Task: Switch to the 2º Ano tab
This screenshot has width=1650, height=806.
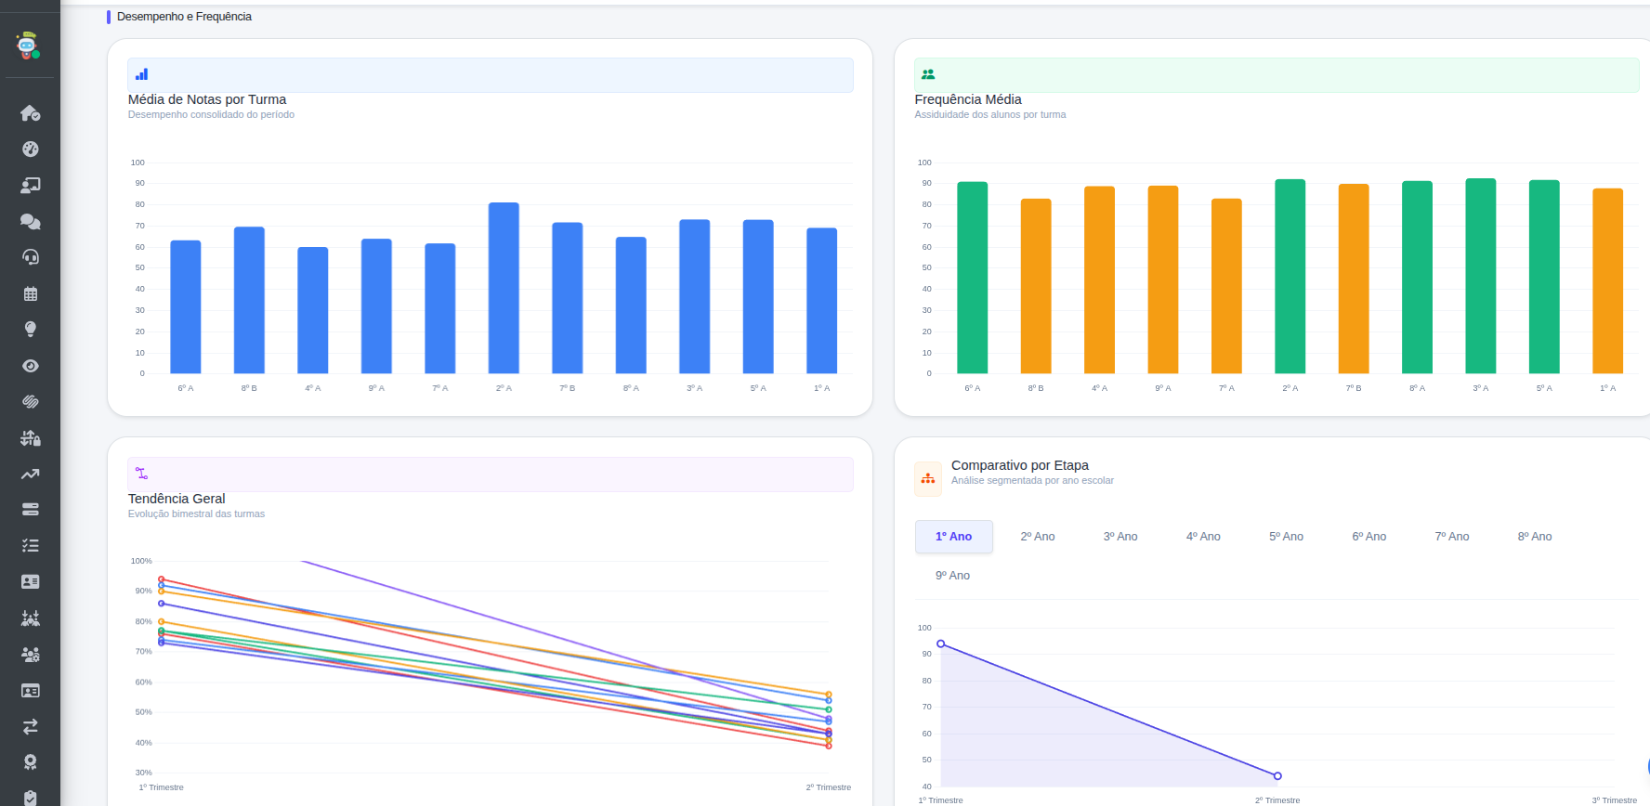Action: pos(1037,537)
